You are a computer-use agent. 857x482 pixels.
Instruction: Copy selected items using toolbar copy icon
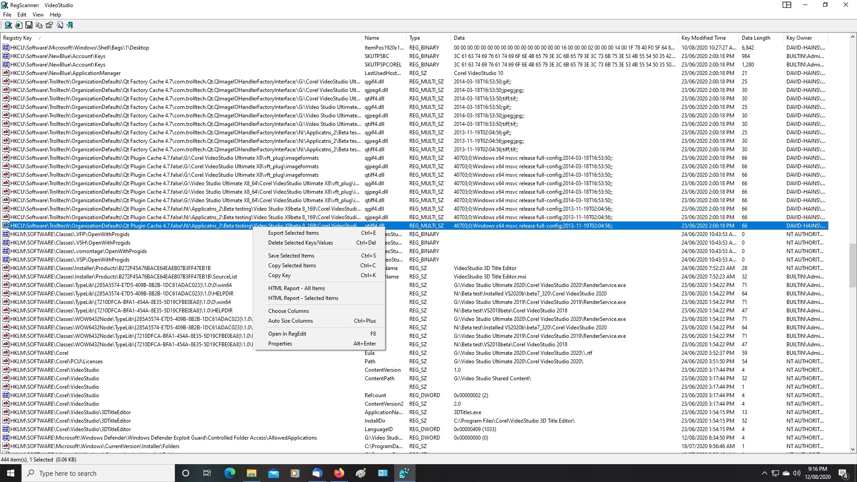[39, 25]
